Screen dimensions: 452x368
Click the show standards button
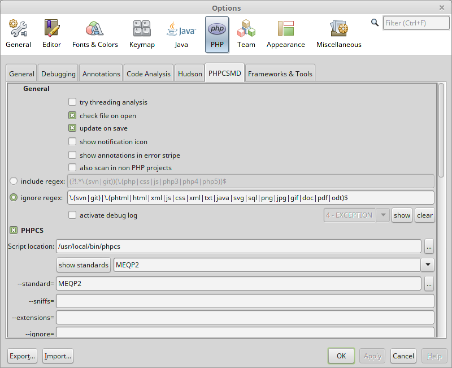[83, 265]
